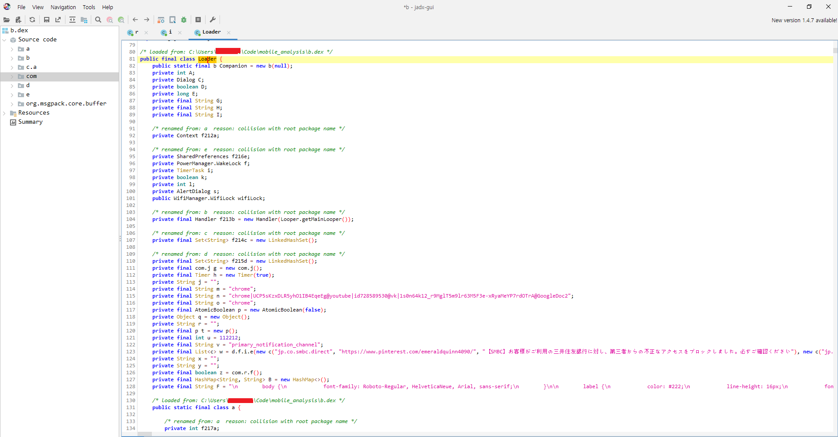Close the Loader tab
Image resolution: width=838 pixels, height=437 pixels.
[x=229, y=33]
